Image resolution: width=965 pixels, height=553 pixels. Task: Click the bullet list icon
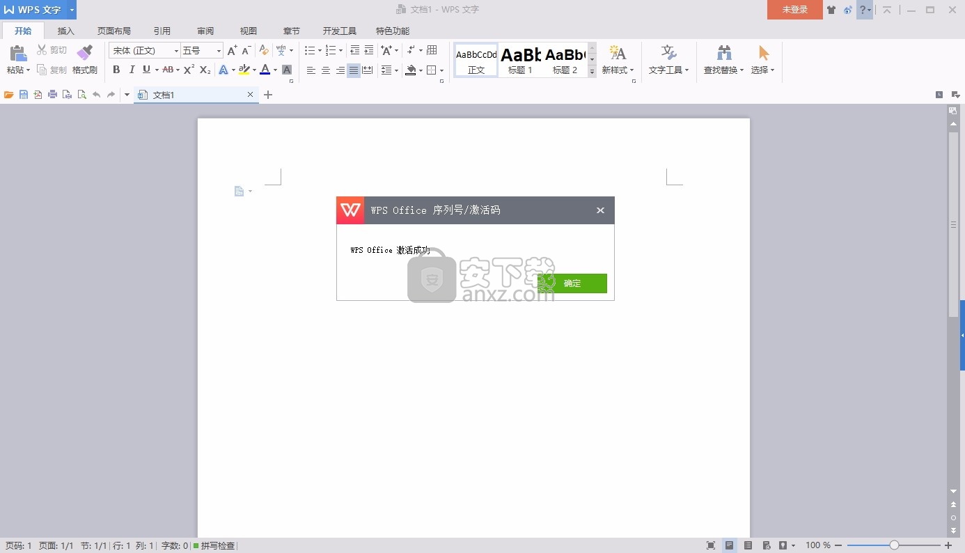click(x=310, y=50)
